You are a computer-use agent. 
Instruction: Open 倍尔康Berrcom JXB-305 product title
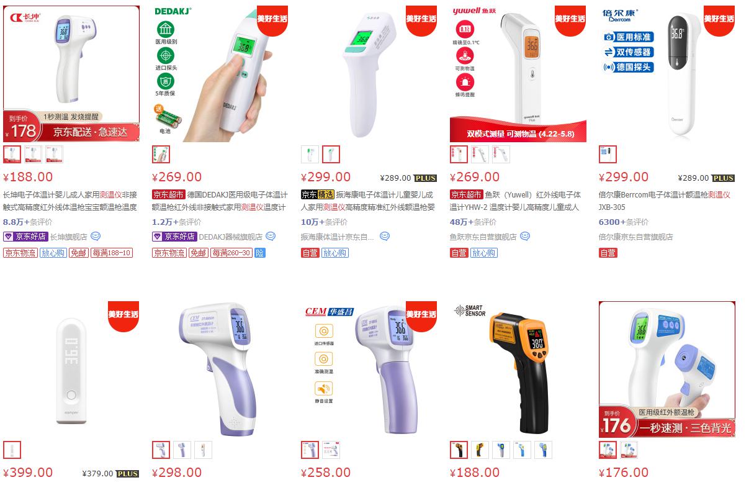click(x=665, y=201)
